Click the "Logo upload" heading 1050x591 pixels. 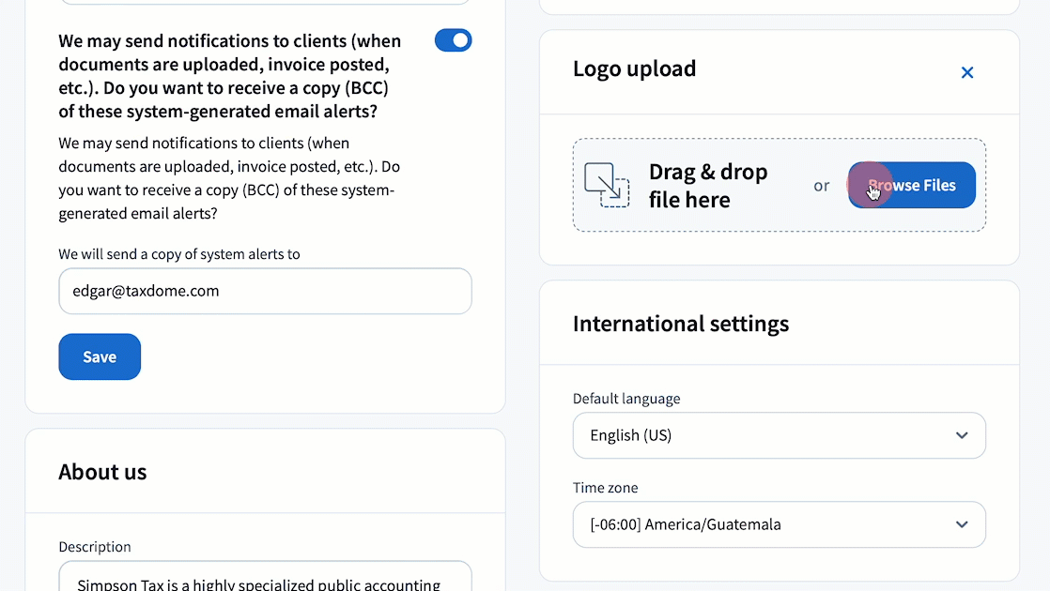coord(634,68)
